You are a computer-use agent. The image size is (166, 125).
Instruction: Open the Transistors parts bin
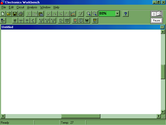click(33, 21)
